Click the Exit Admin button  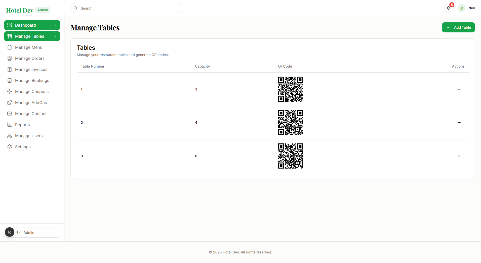tap(32, 233)
